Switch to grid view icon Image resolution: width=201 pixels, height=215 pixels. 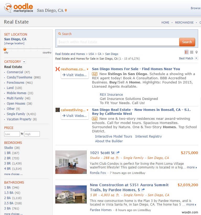pos(192,52)
